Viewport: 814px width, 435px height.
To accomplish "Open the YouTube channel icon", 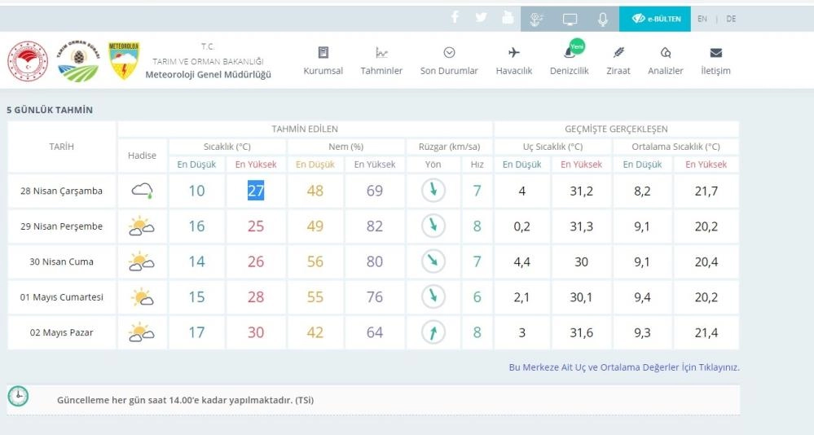I will click(508, 18).
